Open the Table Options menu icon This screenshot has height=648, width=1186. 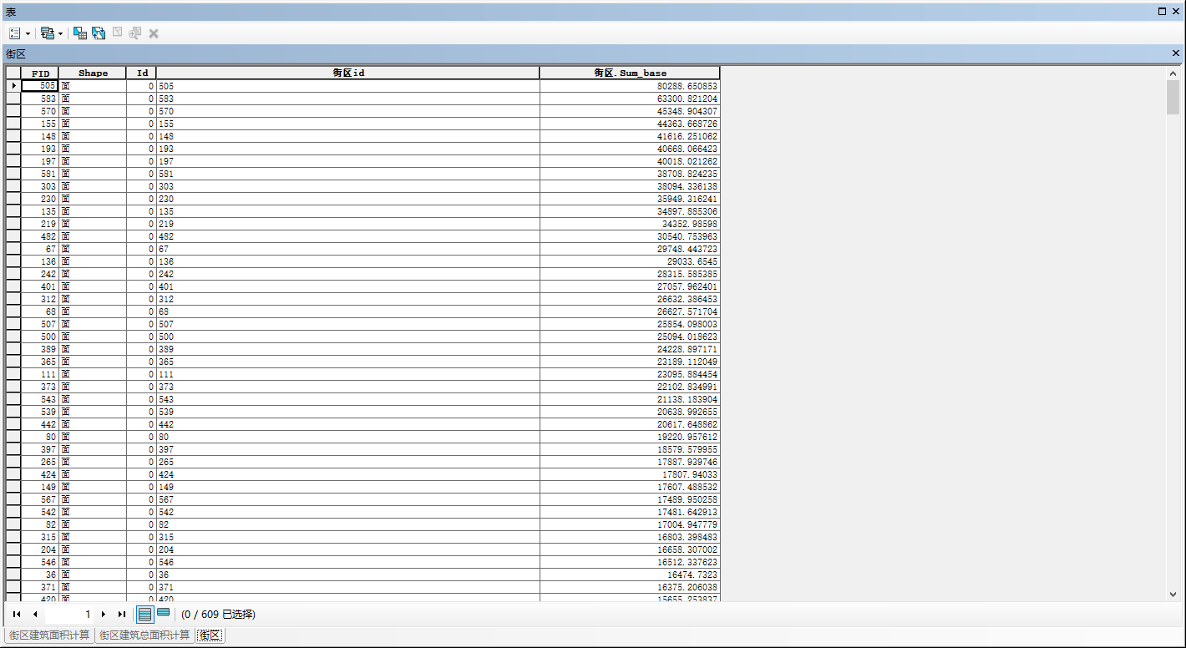[x=15, y=33]
